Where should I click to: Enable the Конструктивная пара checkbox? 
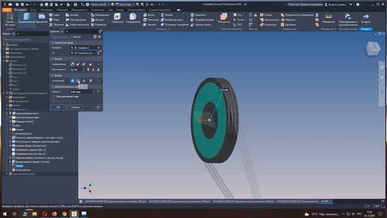point(54,96)
